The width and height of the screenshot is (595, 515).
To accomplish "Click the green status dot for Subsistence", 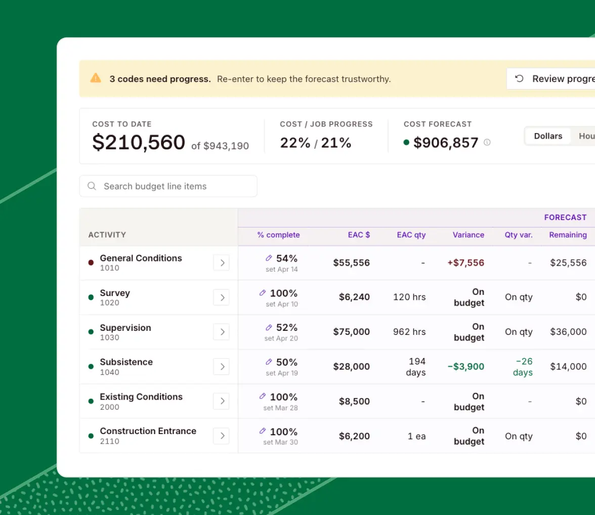I will 91,367.
